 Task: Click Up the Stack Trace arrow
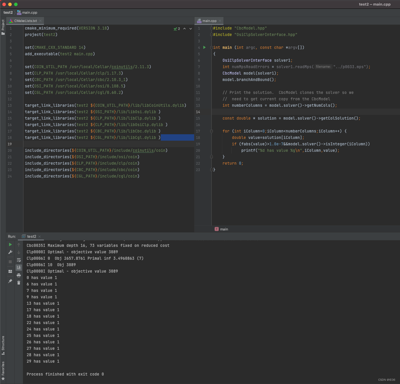pyautogui.click(x=19, y=245)
